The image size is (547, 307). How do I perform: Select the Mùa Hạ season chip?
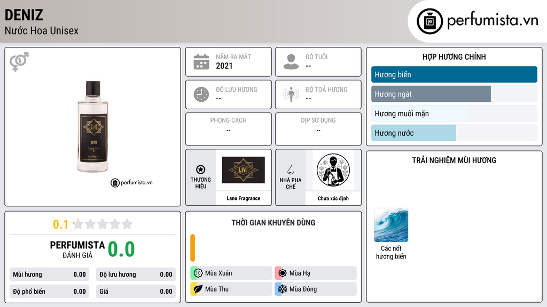pos(316,273)
